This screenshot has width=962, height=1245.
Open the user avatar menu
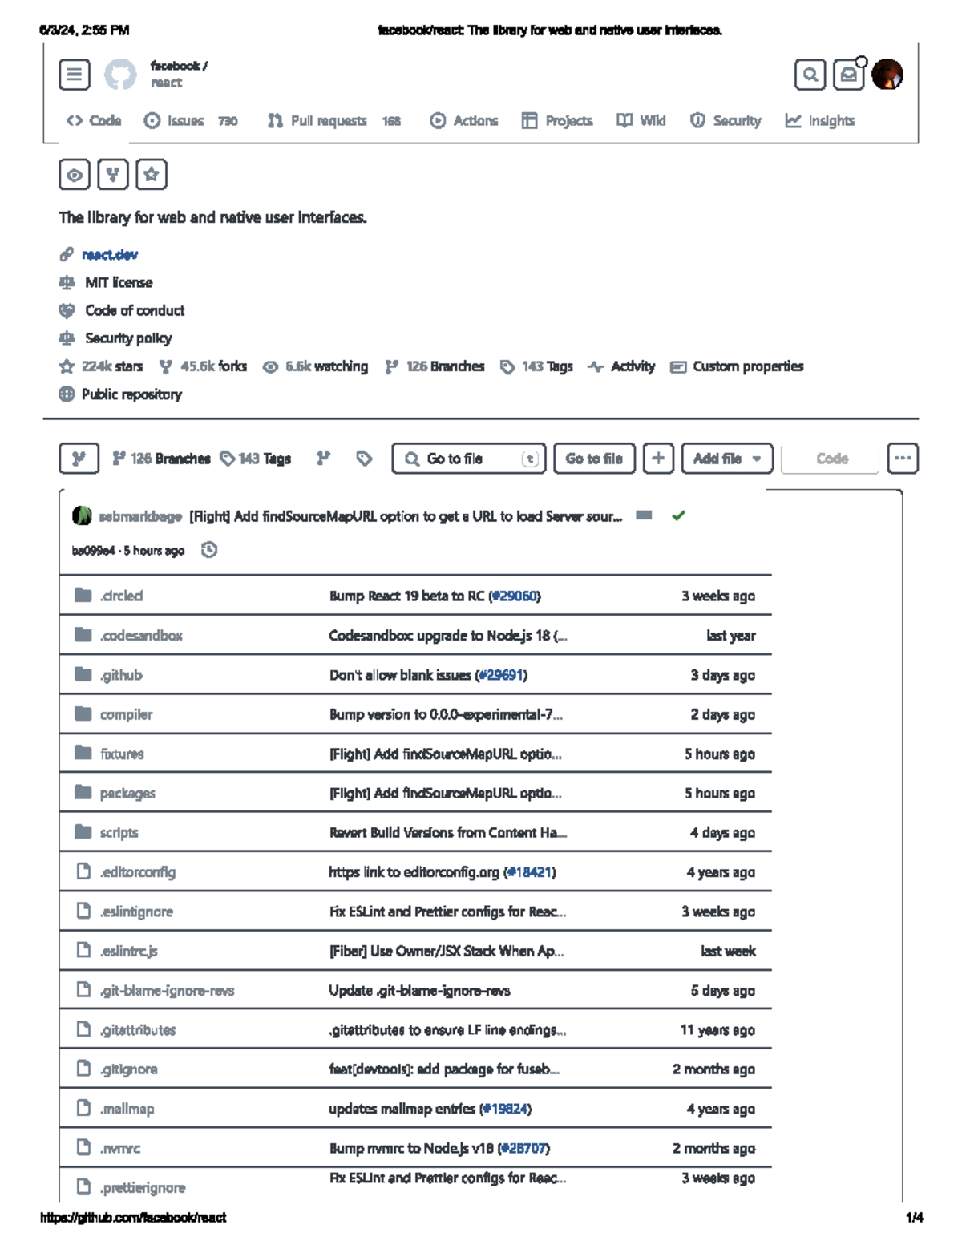tap(887, 75)
